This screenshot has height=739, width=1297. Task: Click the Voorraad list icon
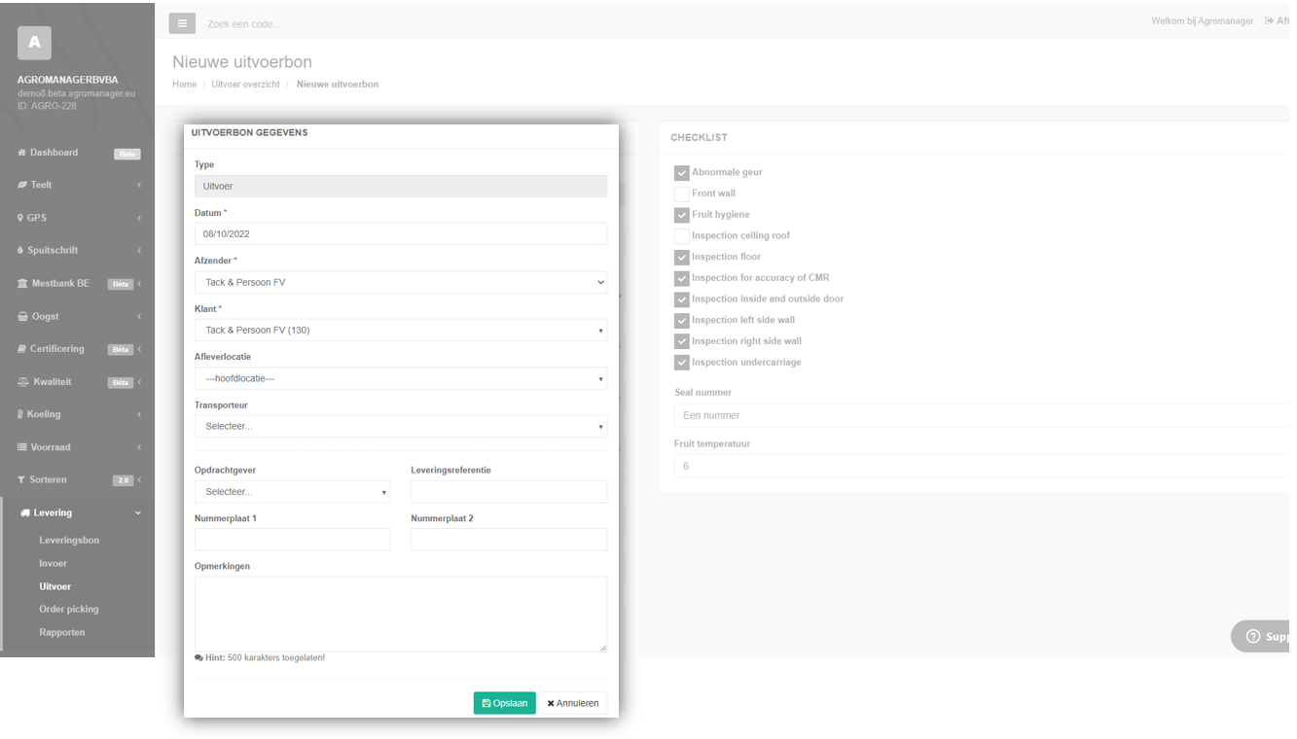coord(21,447)
